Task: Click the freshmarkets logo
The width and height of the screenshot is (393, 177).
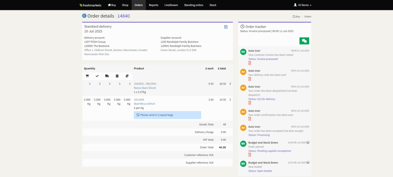Action: 91,5
